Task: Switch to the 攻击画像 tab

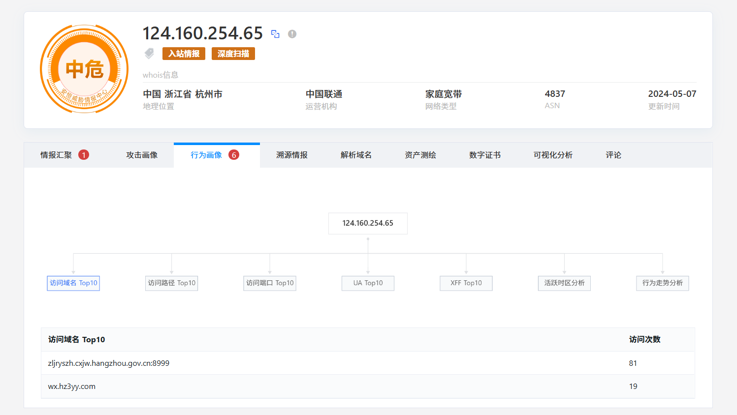Action: point(142,155)
